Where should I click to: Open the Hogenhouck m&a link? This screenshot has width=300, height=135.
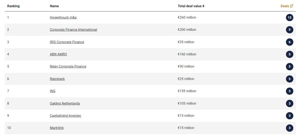coord(63,18)
